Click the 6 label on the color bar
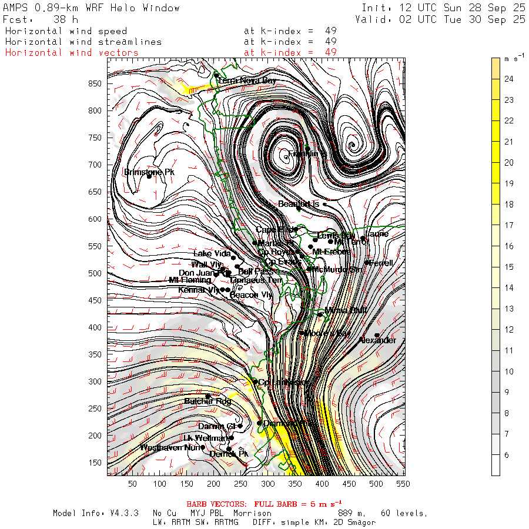Image resolution: width=529 pixels, height=529 pixels. point(507,455)
